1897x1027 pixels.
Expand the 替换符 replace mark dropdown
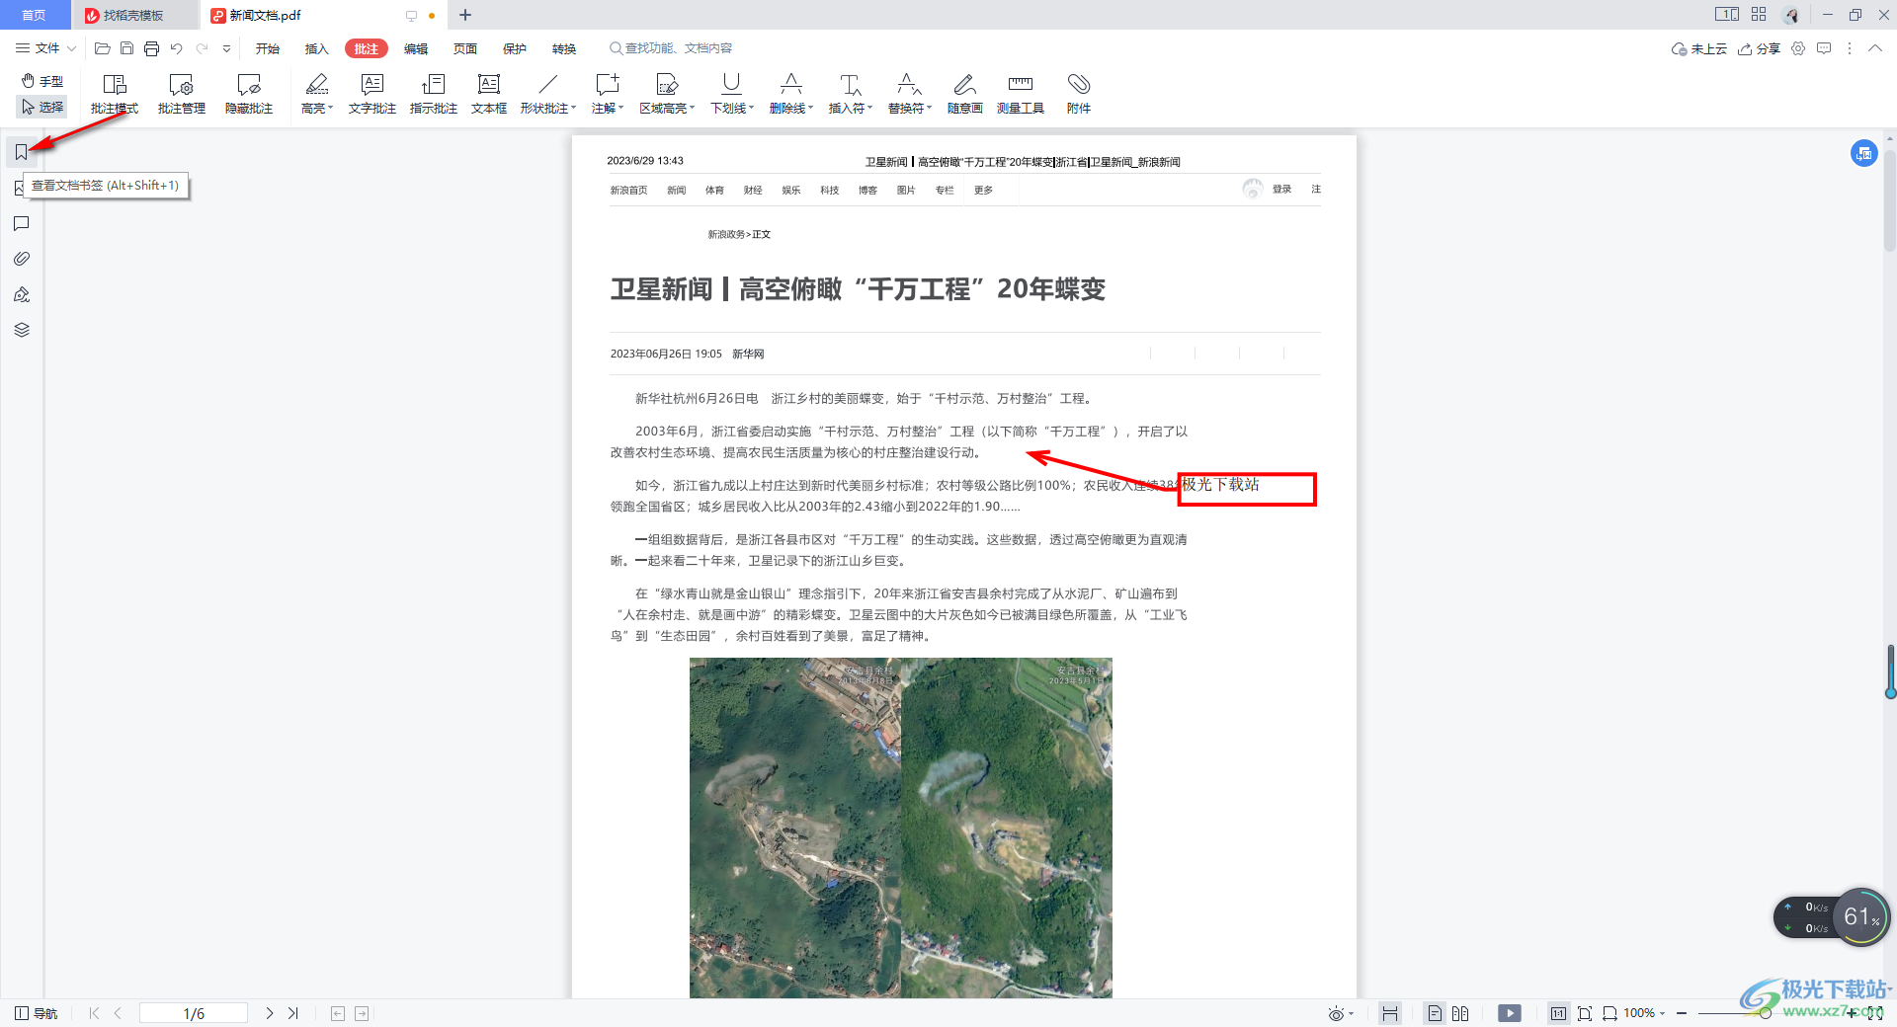pyautogui.click(x=929, y=109)
